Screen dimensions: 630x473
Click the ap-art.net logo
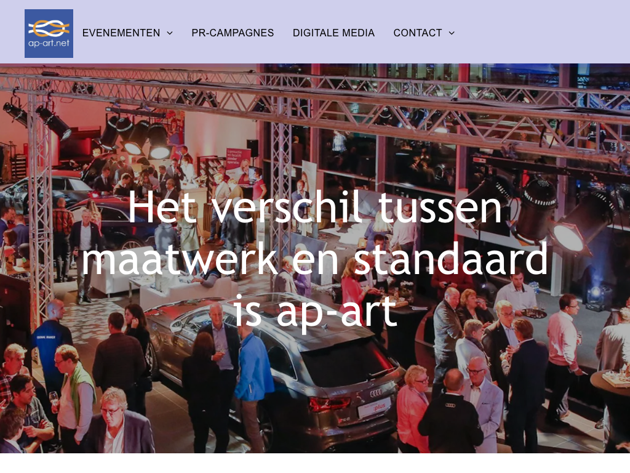point(49,33)
